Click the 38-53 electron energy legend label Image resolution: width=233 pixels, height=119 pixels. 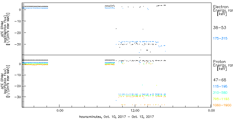click(220, 28)
